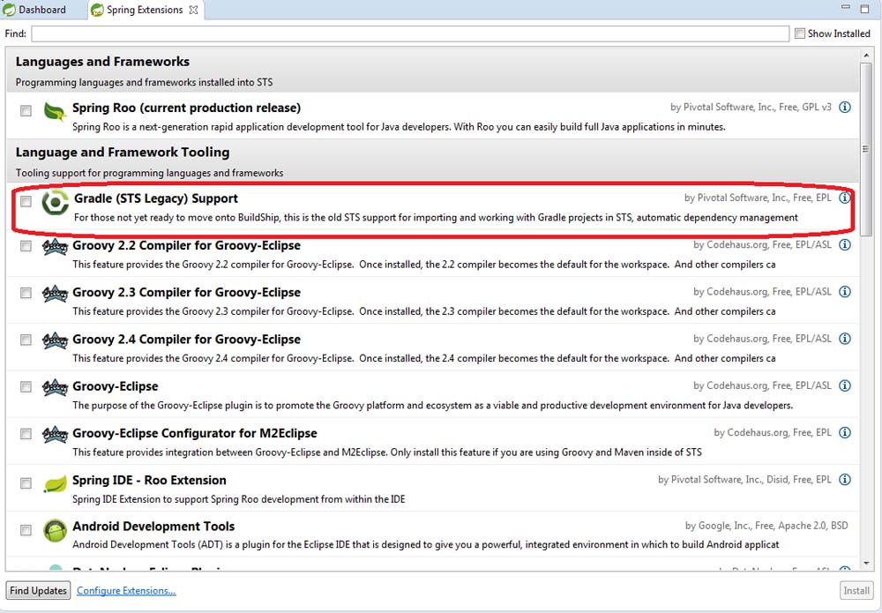Click the Gradle (STS Legacy) Support title
The height and width of the screenshot is (613, 882).
coord(156,198)
